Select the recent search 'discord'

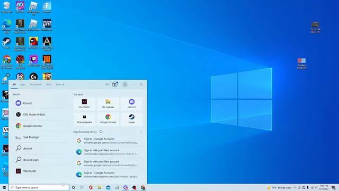click(x=41, y=149)
